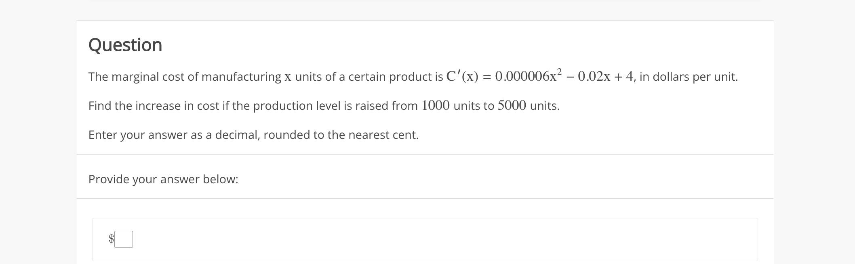Click the constant 4 in the formula
Viewport: 855px width, 264px height.
[x=630, y=76]
